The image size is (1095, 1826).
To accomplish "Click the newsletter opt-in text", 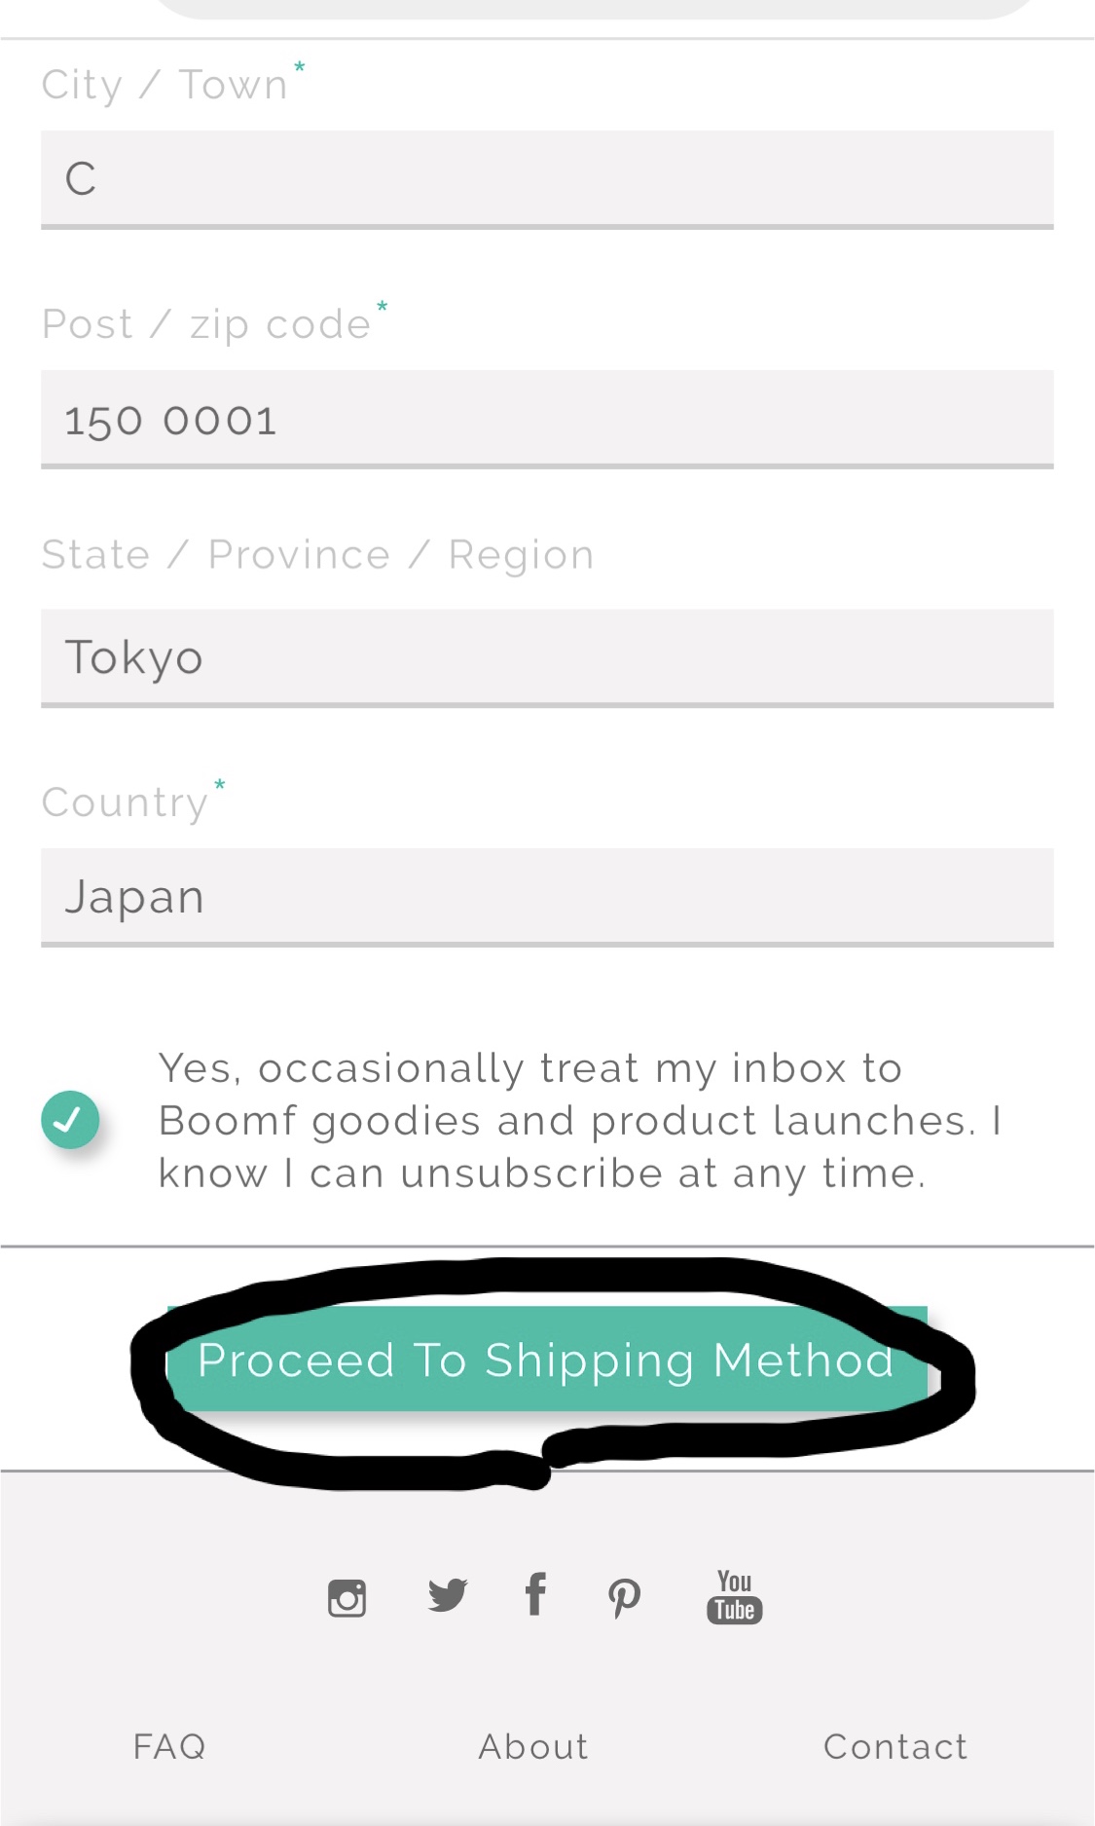I will coord(579,1121).
